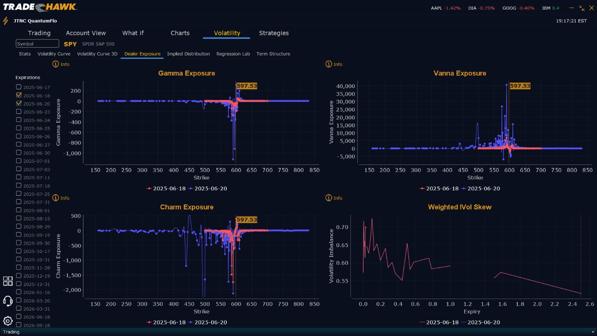Check the 2025-06-17 expiration checkbox
The width and height of the screenshot is (597, 336).
(x=18, y=87)
